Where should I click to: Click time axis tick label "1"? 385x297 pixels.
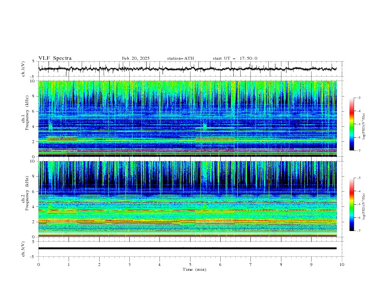click(69, 264)
